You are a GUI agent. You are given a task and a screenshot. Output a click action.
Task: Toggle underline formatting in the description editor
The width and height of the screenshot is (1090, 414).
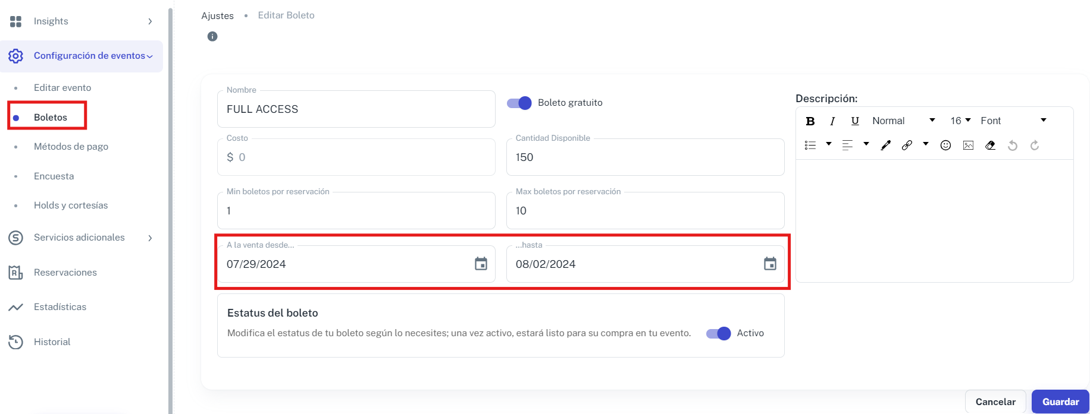coord(855,121)
